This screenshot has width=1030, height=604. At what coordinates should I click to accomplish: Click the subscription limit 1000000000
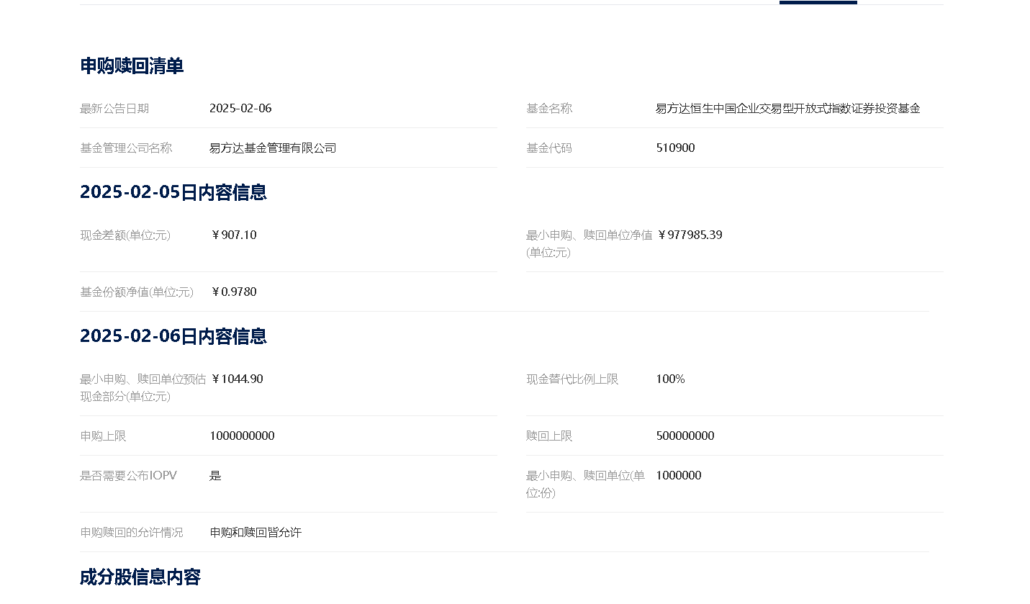point(242,436)
